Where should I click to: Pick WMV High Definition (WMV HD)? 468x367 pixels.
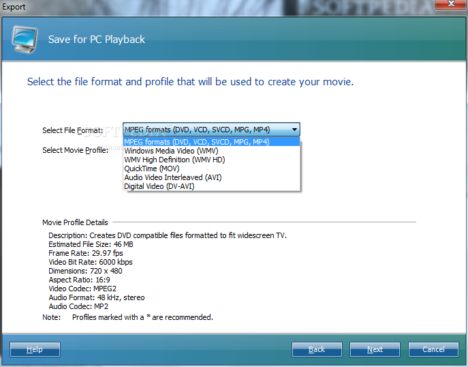click(x=211, y=160)
